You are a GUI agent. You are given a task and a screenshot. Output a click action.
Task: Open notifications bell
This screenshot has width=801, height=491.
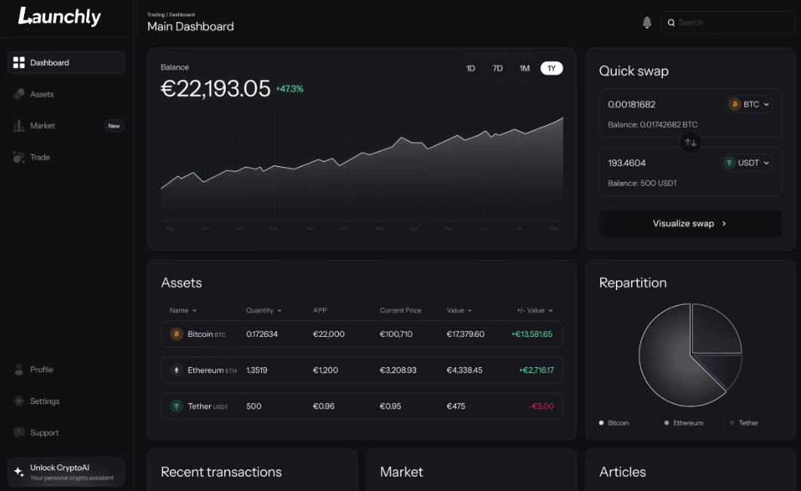point(647,23)
